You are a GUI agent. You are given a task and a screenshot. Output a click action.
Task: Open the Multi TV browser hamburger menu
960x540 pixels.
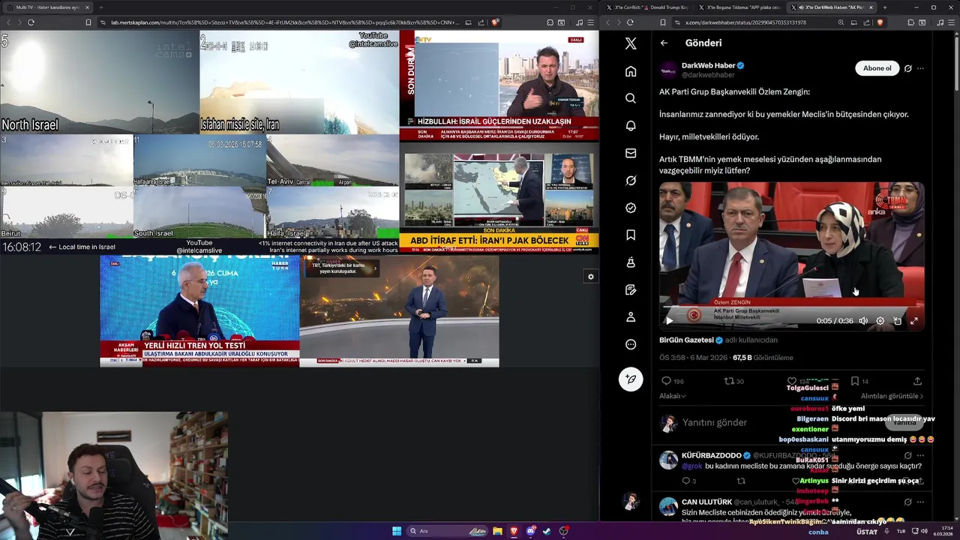coord(592,22)
